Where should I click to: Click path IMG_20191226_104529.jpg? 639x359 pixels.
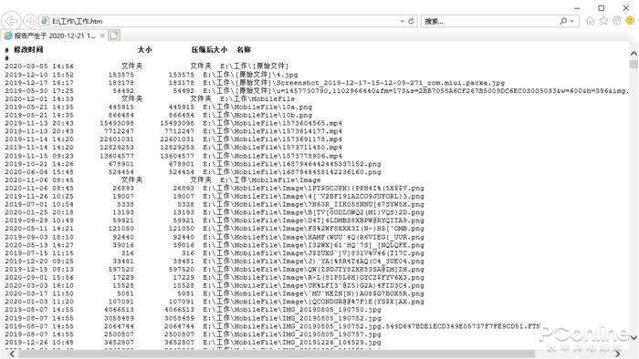pyautogui.click(x=292, y=343)
